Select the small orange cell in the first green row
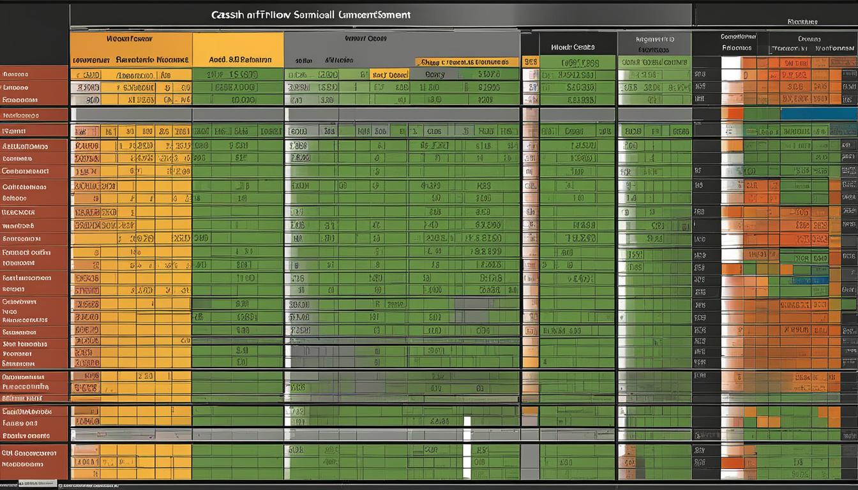This screenshot has width=858, height=490. coord(389,75)
